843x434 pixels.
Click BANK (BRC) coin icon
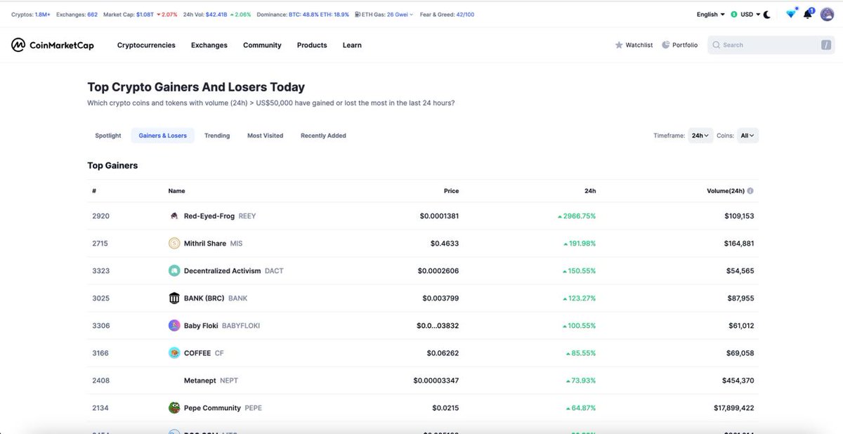[x=174, y=298]
